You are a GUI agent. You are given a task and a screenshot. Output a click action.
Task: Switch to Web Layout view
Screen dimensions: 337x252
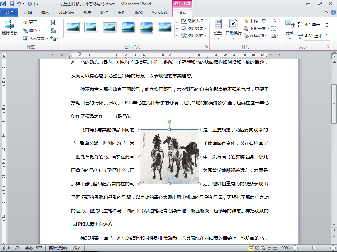pyautogui.click(x=263, y=248)
